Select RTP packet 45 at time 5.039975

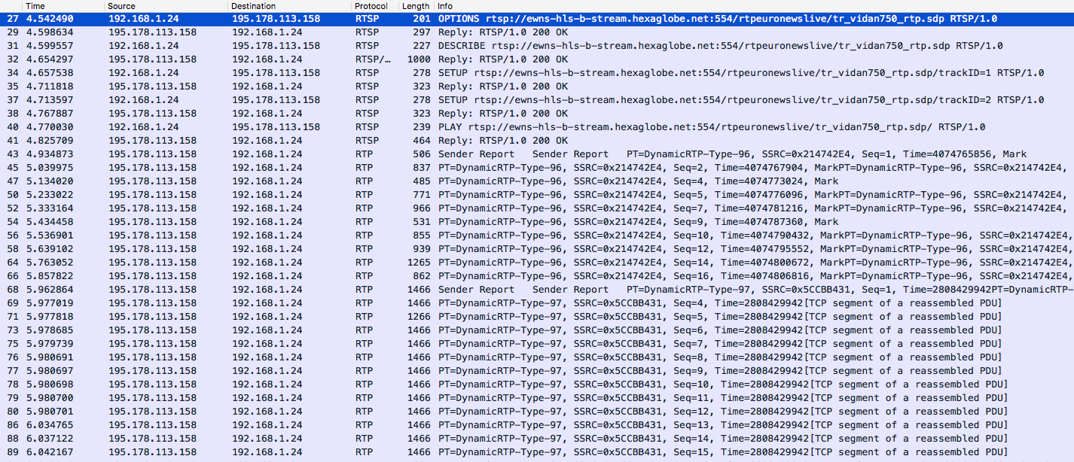(537, 168)
